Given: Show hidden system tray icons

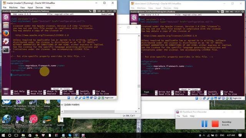Looking at the screenshot, I should pos(204,135).
